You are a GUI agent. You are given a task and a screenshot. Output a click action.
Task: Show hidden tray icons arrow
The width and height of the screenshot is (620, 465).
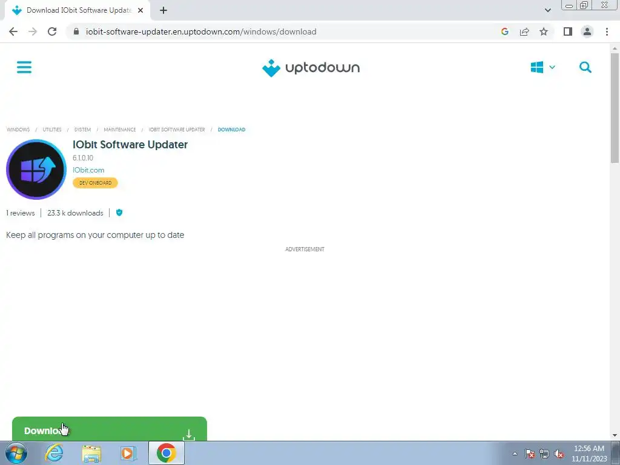coord(515,453)
